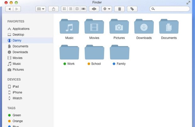This screenshot has width=195, height=127.
Task: Select the Downloads folder icon
Action: point(144,26)
